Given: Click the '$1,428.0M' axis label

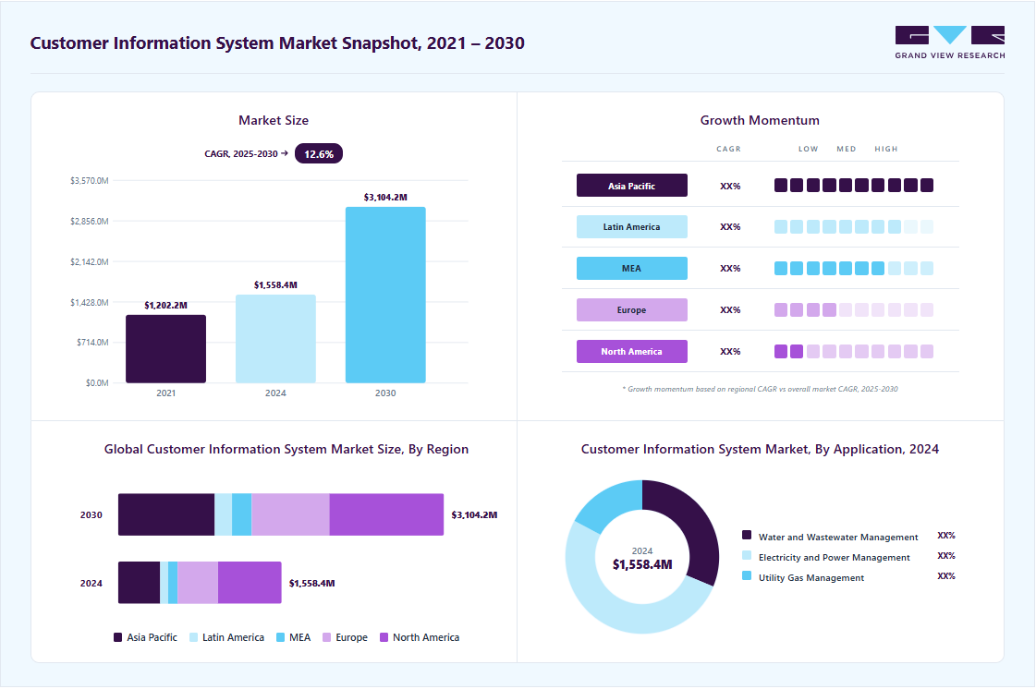Looking at the screenshot, I should click(90, 302).
